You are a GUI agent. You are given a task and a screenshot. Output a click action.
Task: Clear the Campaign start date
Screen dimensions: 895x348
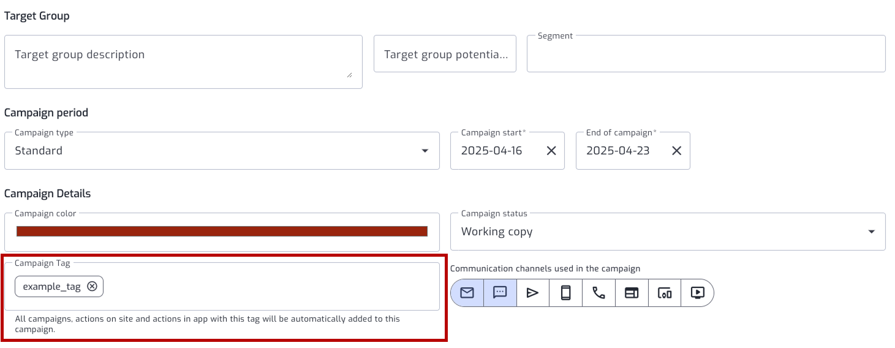pos(551,151)
